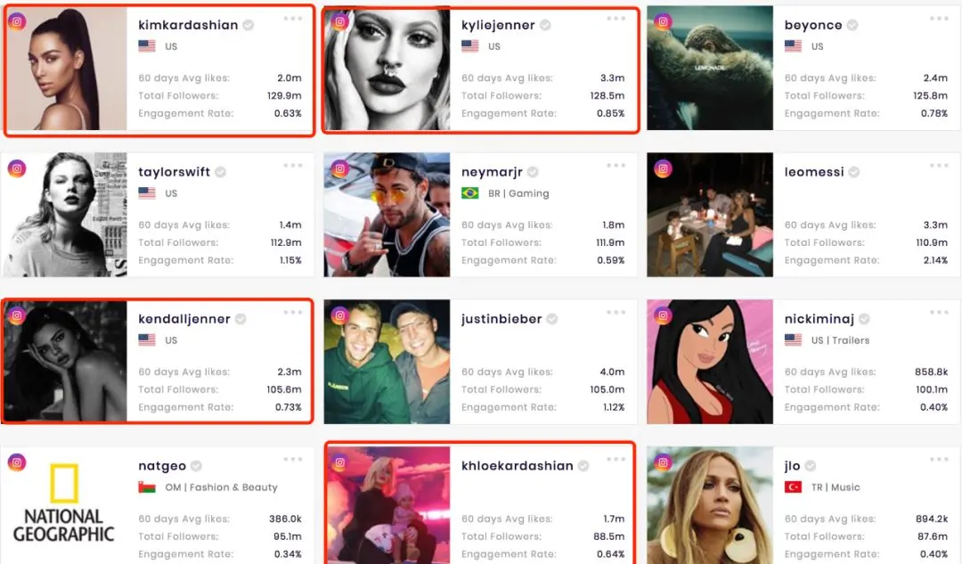
Task: Open three-dot menu on nickiminaj card
Action: pos(939,312)
